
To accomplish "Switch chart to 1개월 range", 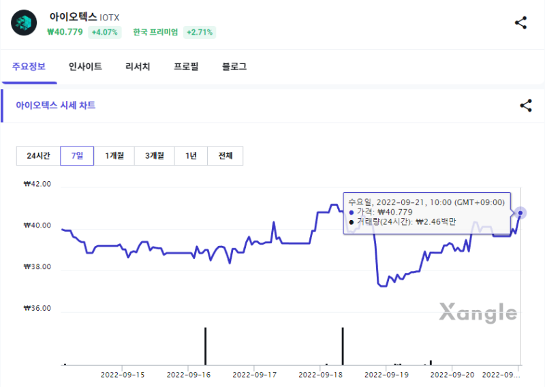I will tap(114, 156).
